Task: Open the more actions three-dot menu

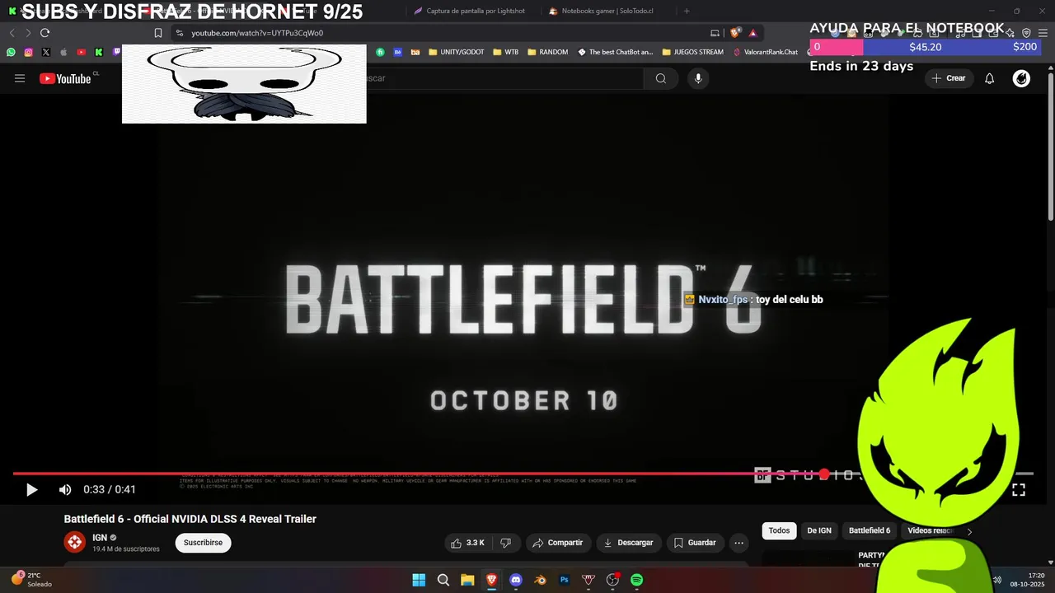Action: coord(738,543)
